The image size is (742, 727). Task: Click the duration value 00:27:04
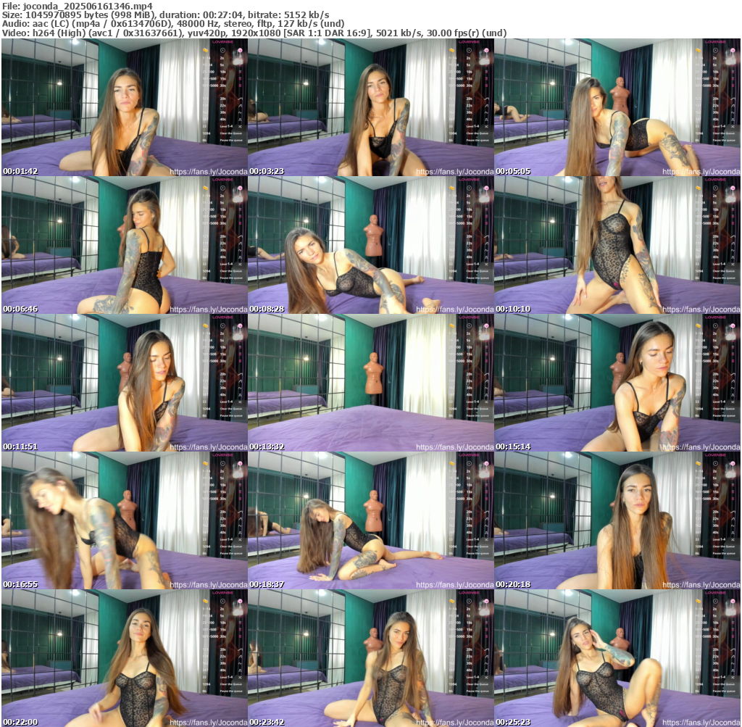222,15
